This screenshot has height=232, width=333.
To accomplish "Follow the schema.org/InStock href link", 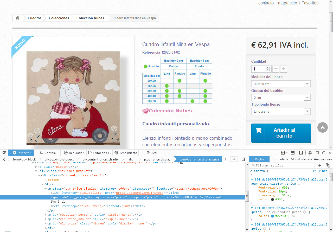I will pos(140,193).
